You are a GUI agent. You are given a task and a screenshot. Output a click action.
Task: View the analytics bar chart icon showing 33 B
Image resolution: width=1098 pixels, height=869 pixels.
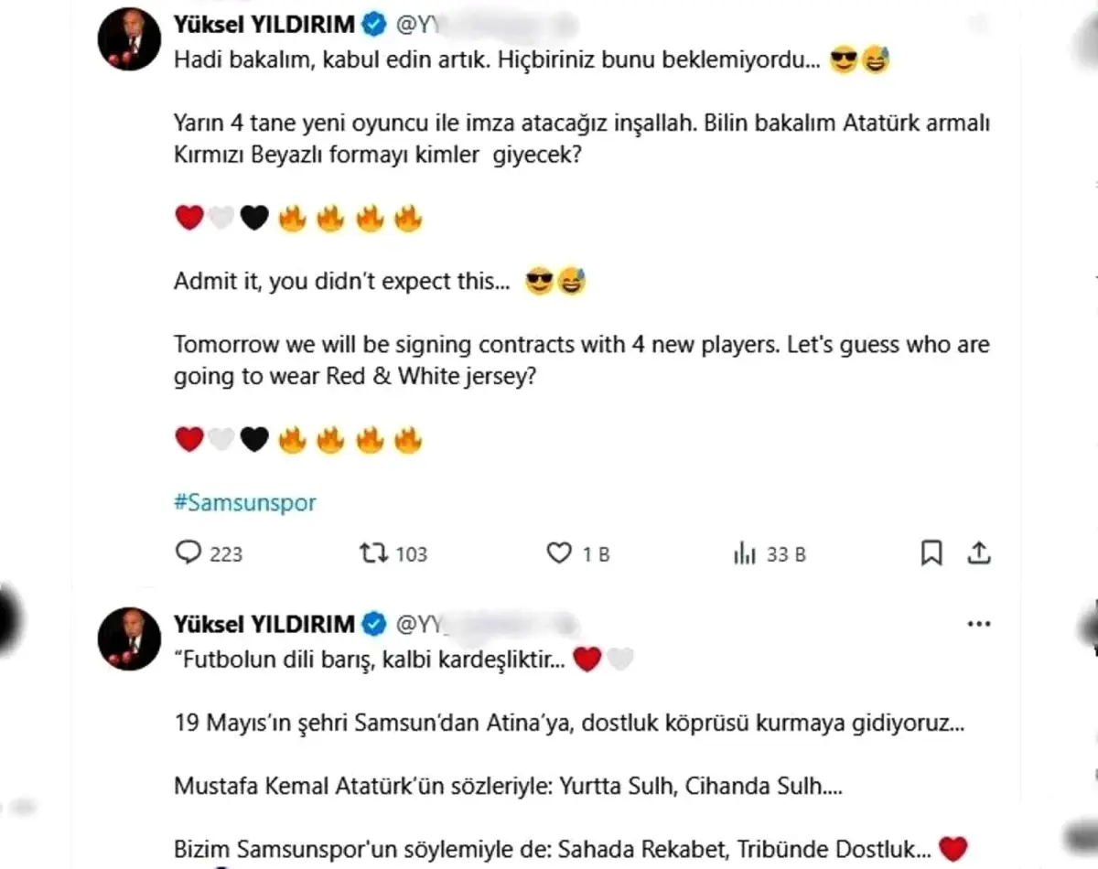coord(745,553)
